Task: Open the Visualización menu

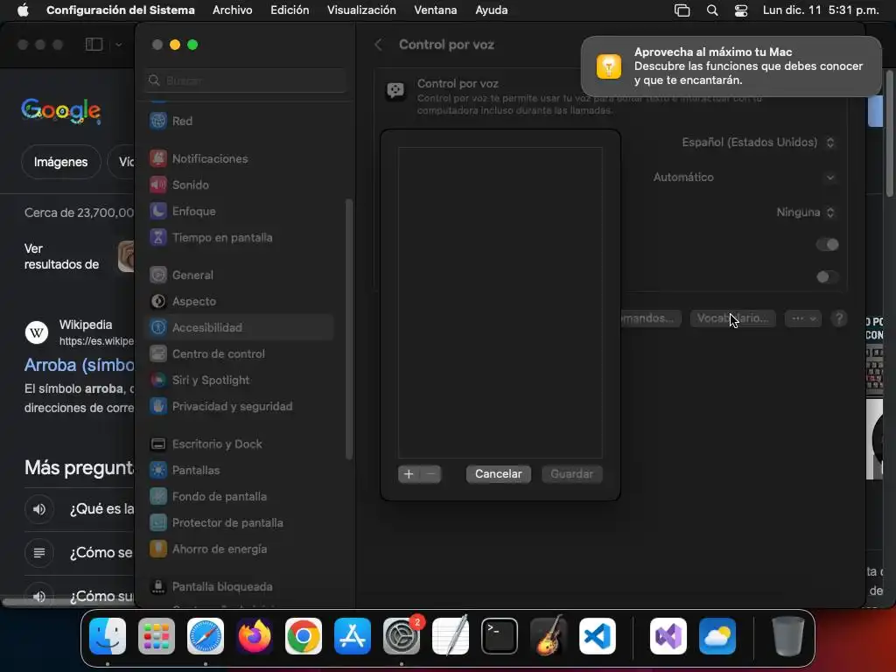Action: coord(361,10)
